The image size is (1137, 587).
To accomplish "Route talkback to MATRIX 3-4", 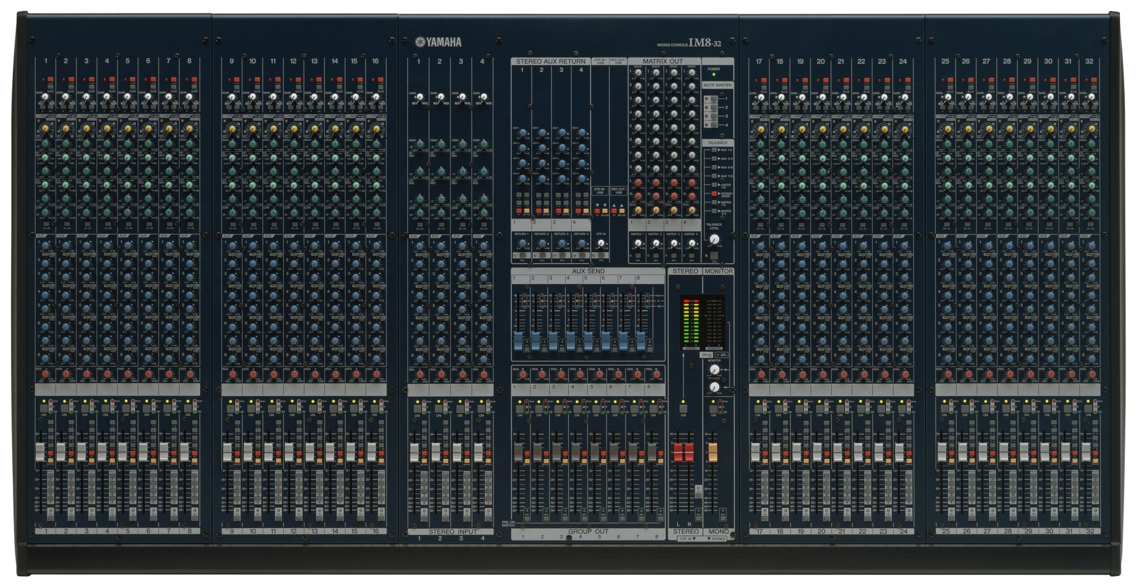I will point(714,211).
